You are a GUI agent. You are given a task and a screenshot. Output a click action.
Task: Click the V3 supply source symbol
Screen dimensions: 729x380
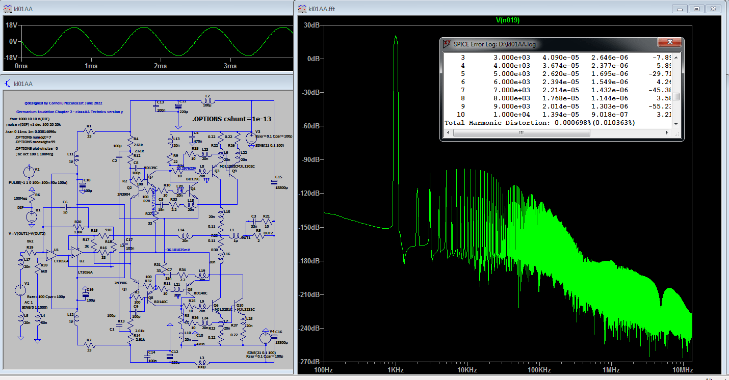point(251,137)
